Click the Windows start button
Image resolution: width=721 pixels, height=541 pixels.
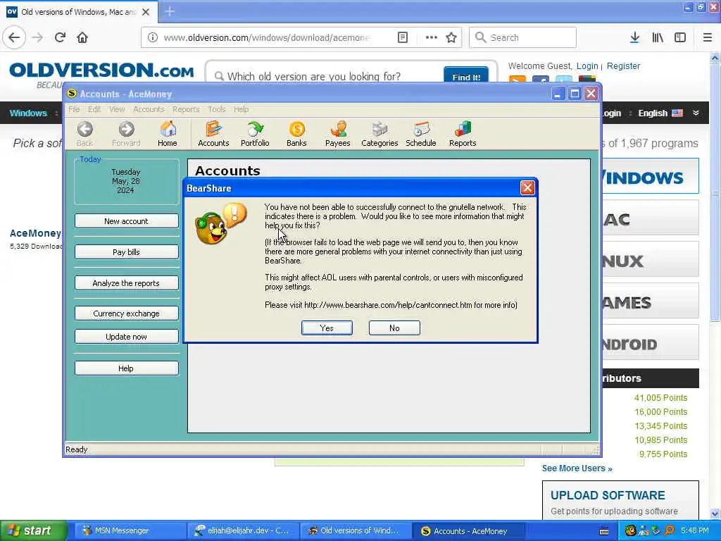33,531
